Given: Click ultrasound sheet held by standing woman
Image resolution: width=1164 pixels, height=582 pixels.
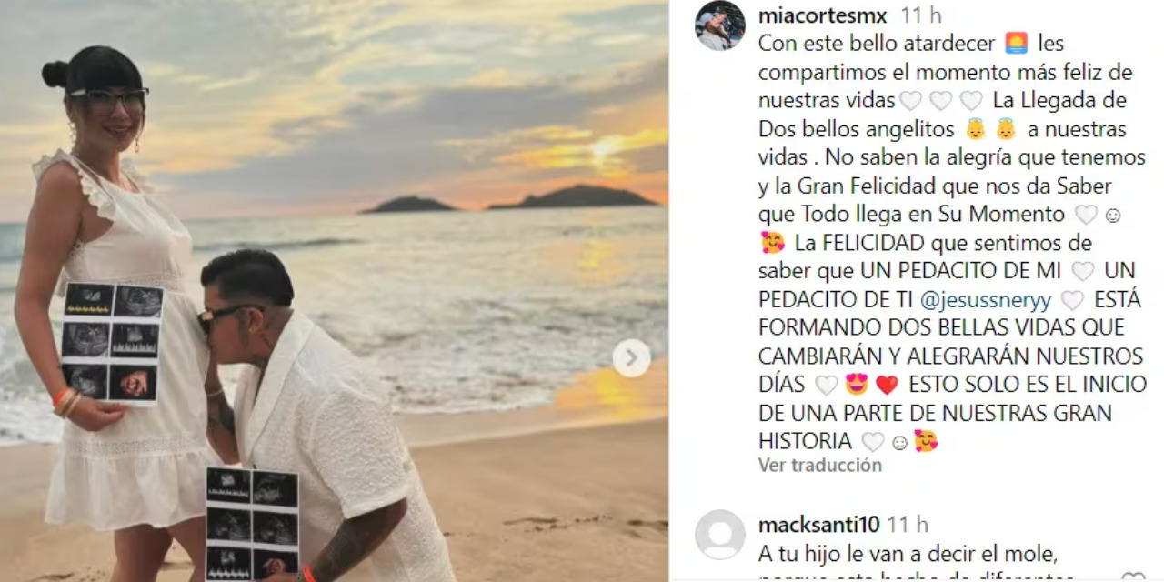Looking at the screenshot, I should tap(113, 343).
